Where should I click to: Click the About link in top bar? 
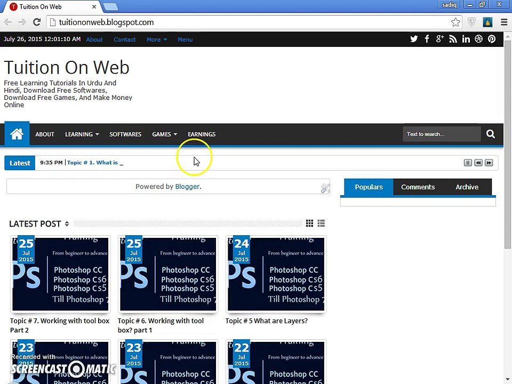pyautogui.click(x=94, y=39)
